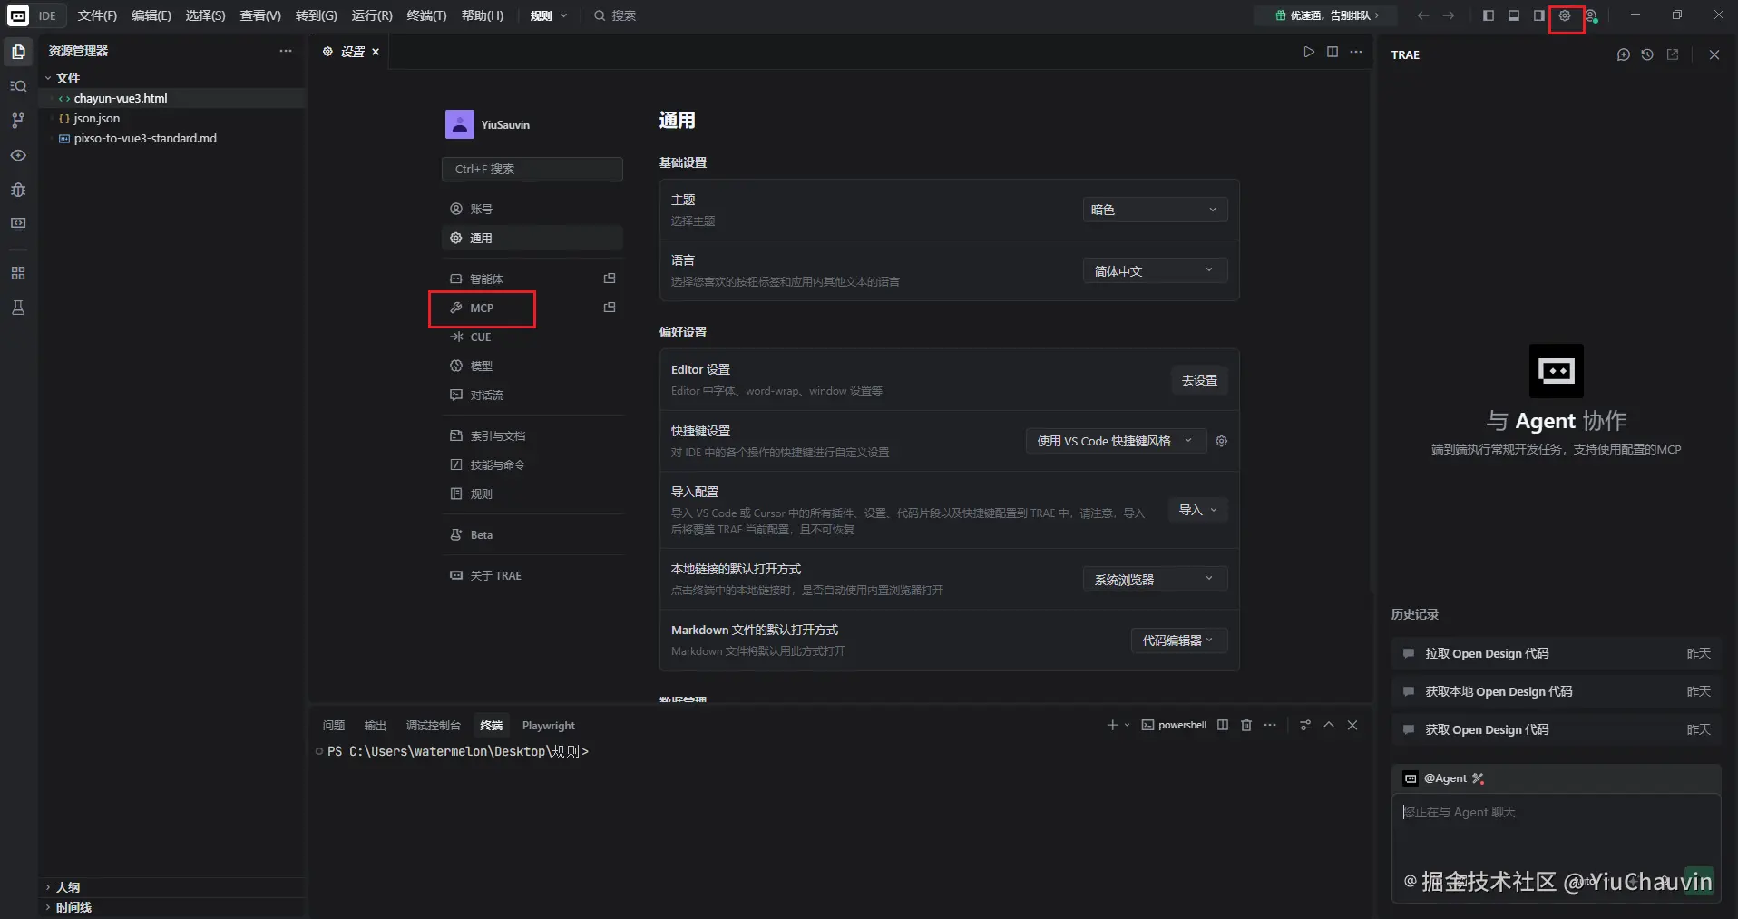Switch to the 输出 panel tab
The height and width of the screenshot is (919, 1738).
[x=376, y=726]
